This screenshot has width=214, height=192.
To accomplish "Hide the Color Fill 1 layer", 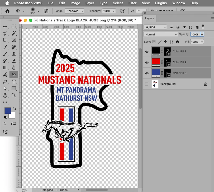I will 147,52.
